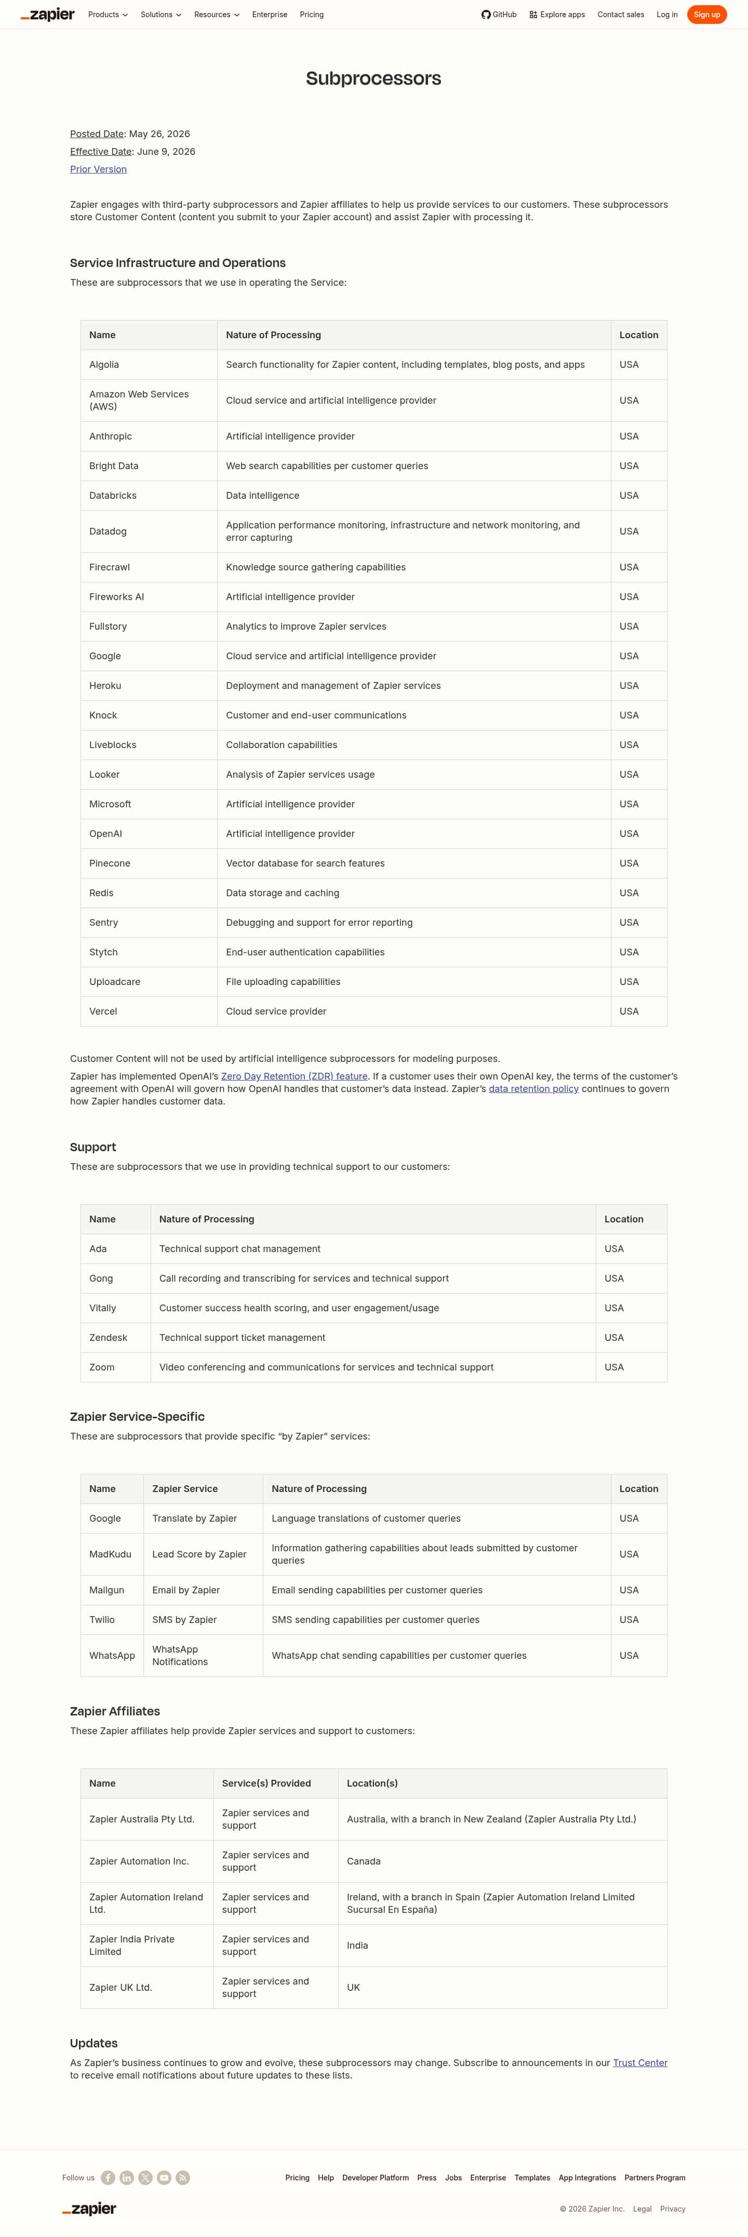Open the LinkedIn icon in footer
The image size is (748, 2237).
[127, 2177]
